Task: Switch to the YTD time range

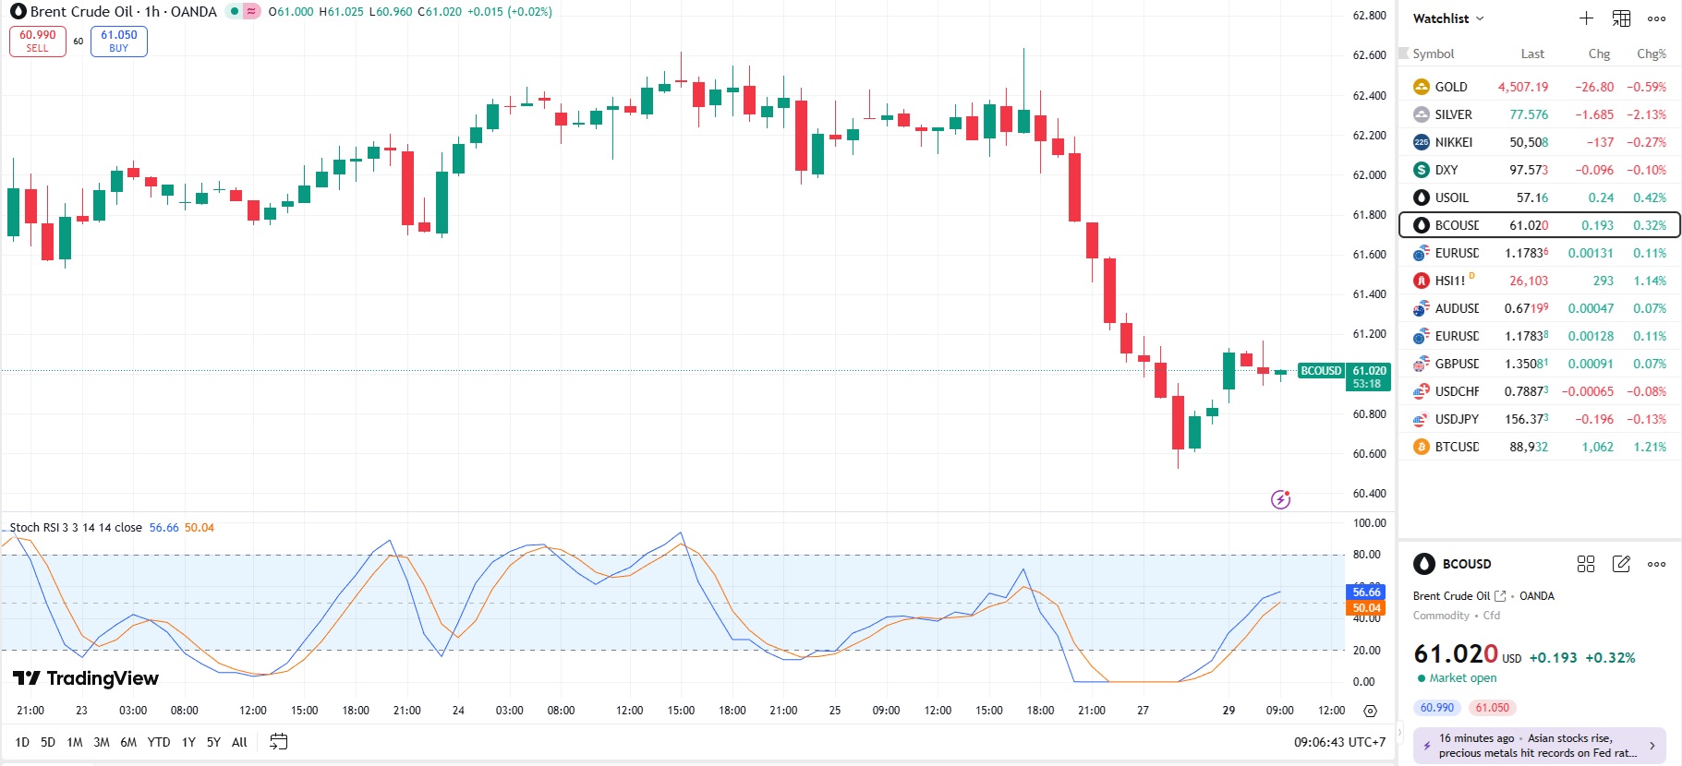Action: (159, 742)
